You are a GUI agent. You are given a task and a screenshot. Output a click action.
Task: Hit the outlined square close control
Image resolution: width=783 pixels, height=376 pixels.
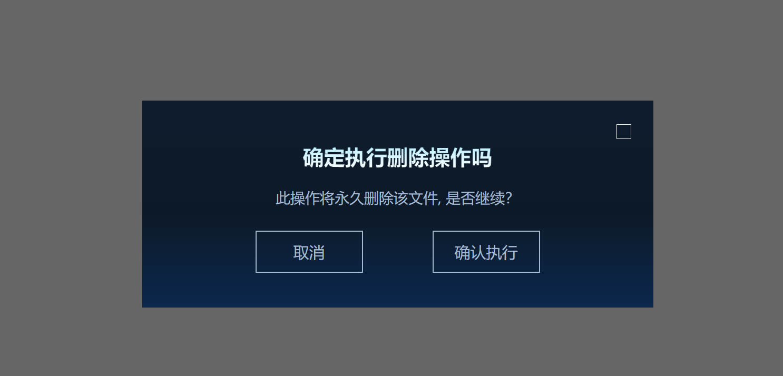[x=624, y=132]
